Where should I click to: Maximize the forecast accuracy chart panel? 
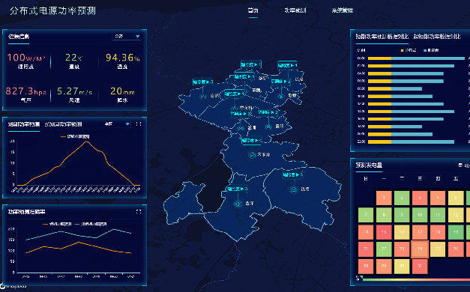point(139,212)
